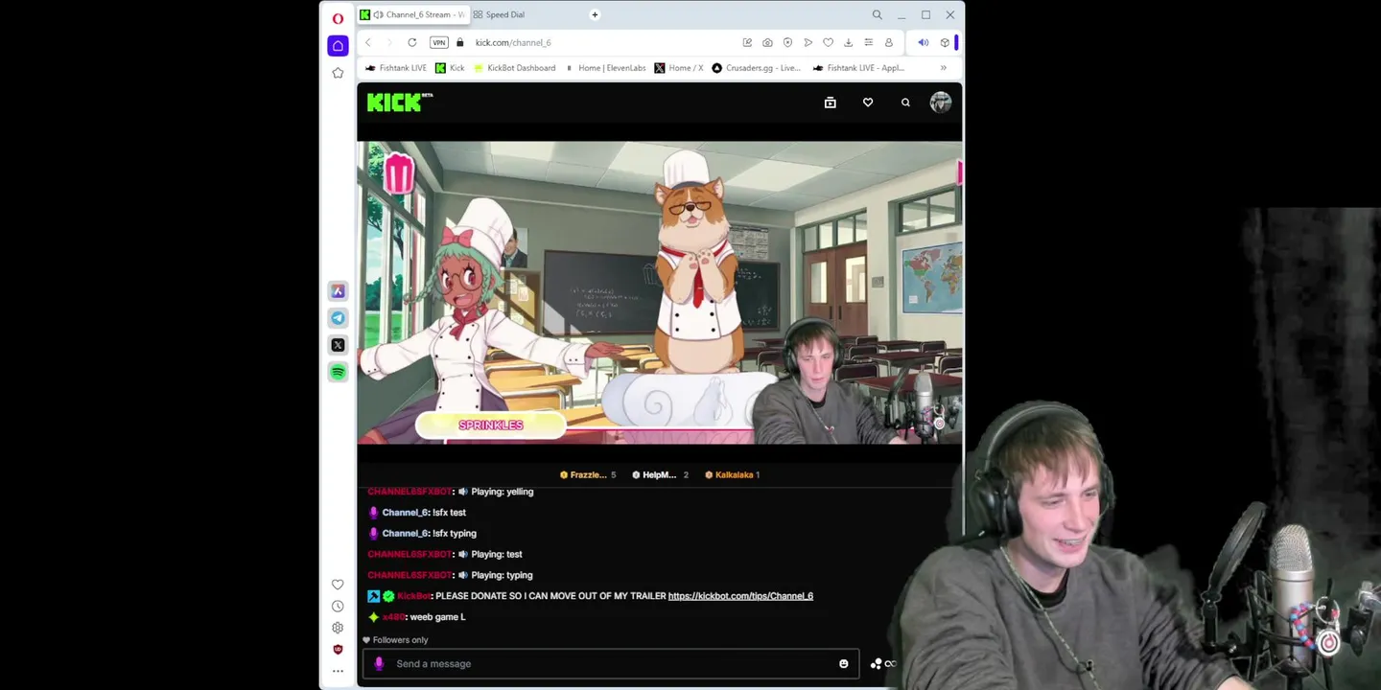Go back to previous page
Image resolution: width=1381 pixels, height=690 pixels.
(368, 42)
